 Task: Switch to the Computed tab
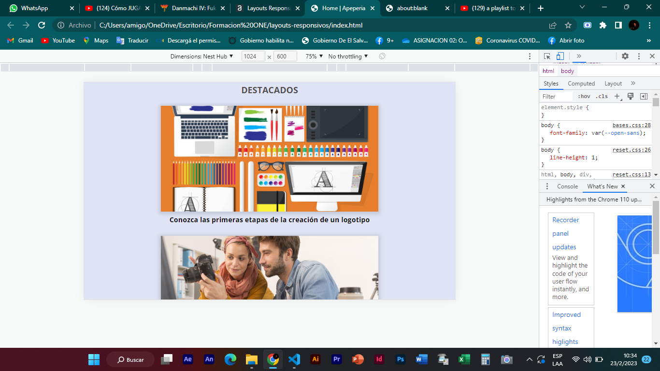tap(581, 84)
